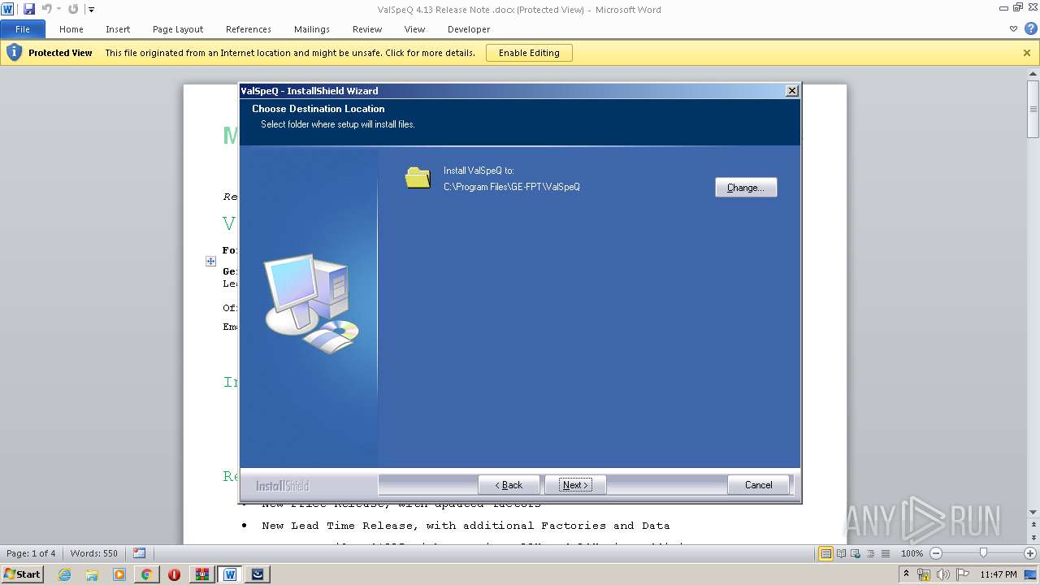1040x585 pixels.
Task: Click the yellow destination folder icon
Action: 418,177
